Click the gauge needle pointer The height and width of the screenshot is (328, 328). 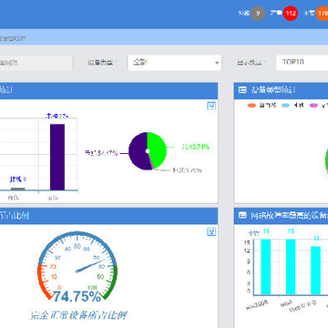[91, 265]
